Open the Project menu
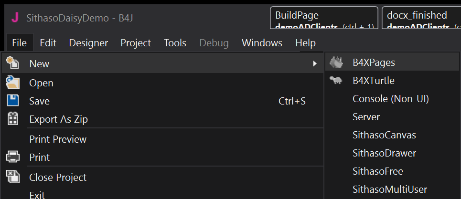Image resolution: width=461 pixels, height=199 pixels. 136,43
